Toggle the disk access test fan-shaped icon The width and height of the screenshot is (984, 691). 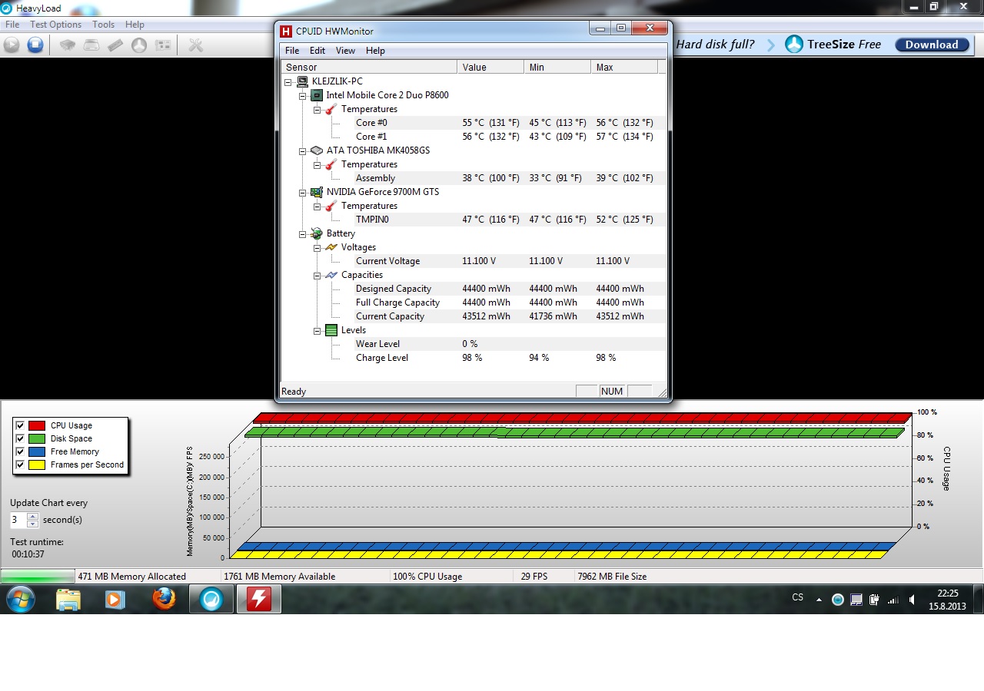coord(139,45)
